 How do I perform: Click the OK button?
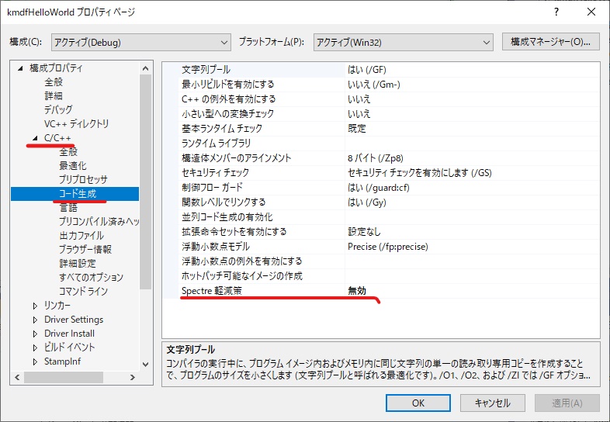pos(418,403)
